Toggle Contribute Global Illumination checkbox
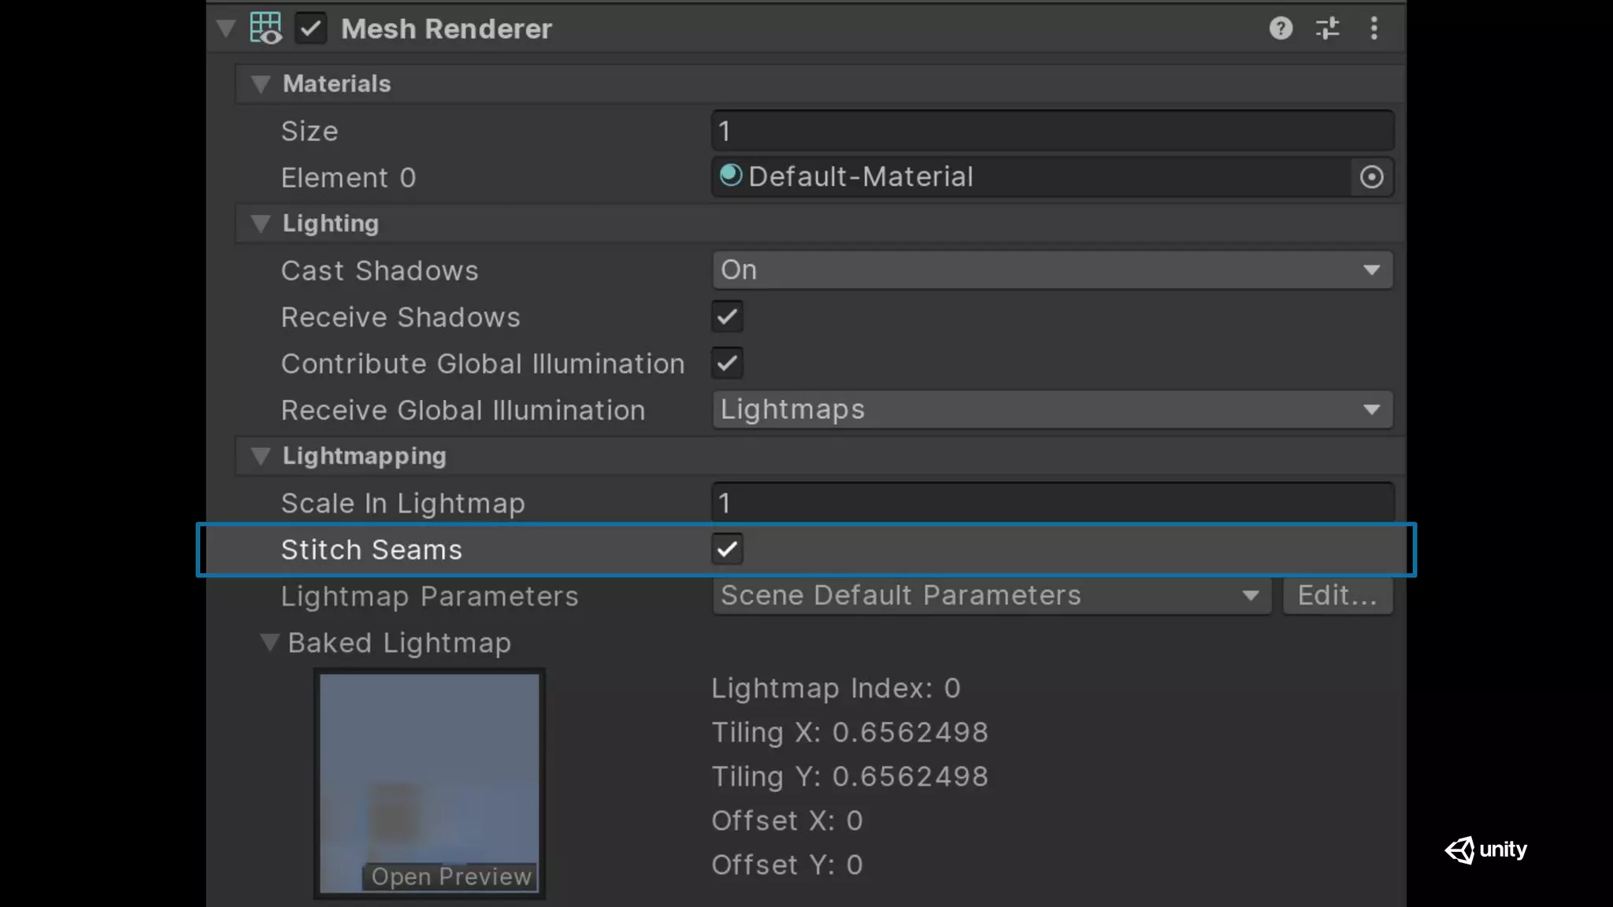1613x907 pixels. [727, 364]
